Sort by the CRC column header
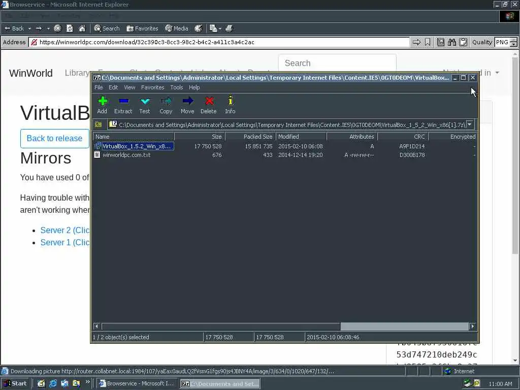The width and height of the screenshot is (520, 390). [x=403, y=137]
